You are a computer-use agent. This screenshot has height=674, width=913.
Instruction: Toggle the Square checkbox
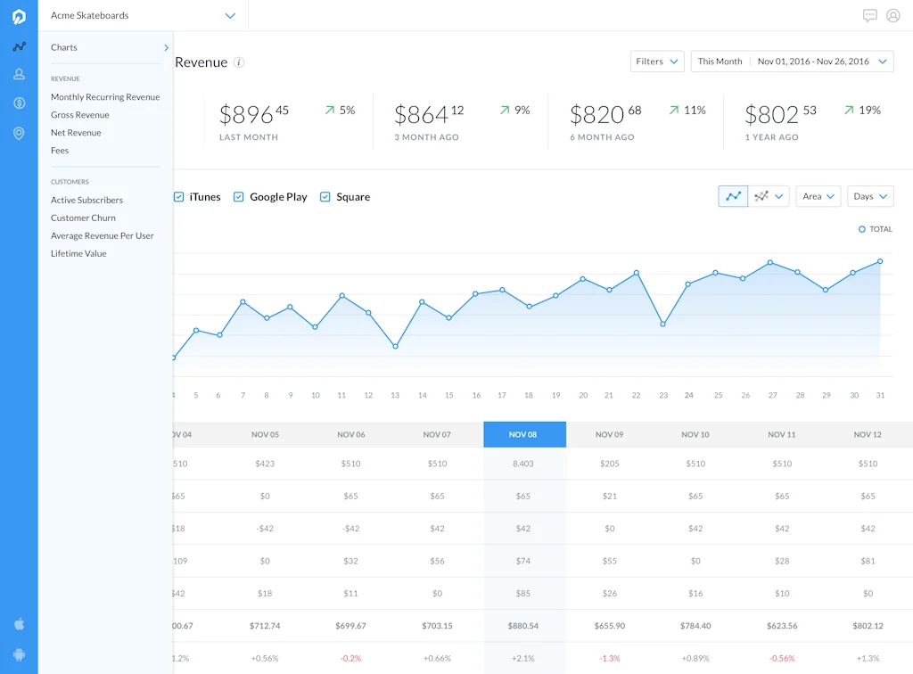pyautogui.click(x=325, y=197)
